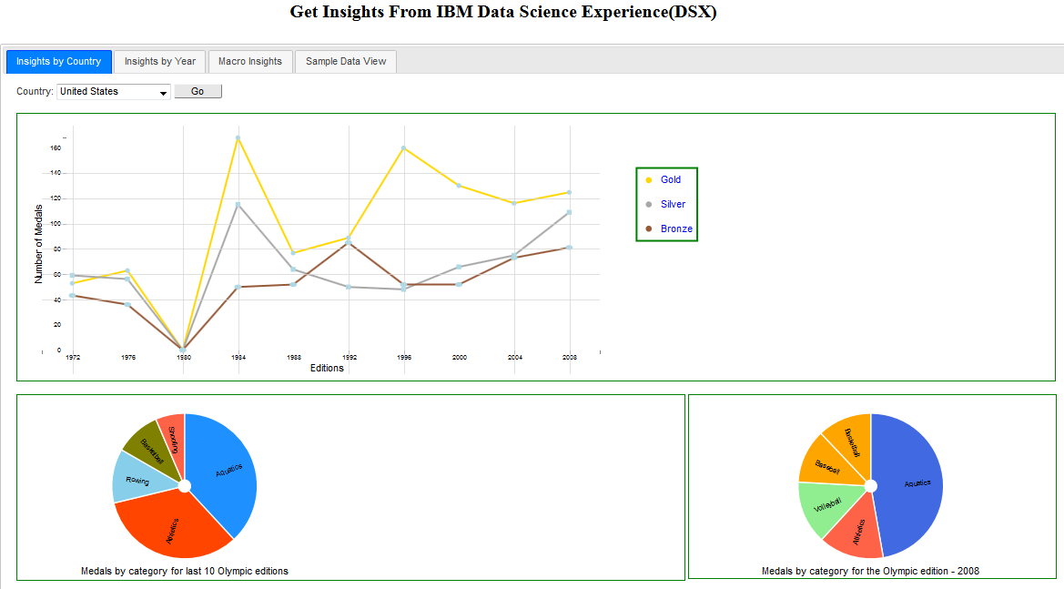Click the 'Country:' label
The image size is (1064, 589).
35,92
